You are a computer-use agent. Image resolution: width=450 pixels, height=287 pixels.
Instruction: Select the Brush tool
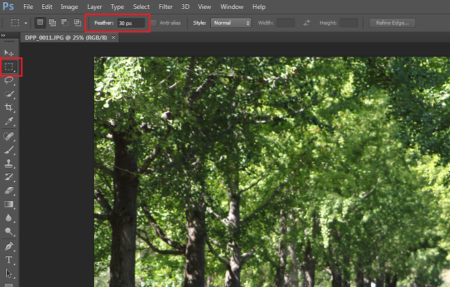click(x=9, y=150)
